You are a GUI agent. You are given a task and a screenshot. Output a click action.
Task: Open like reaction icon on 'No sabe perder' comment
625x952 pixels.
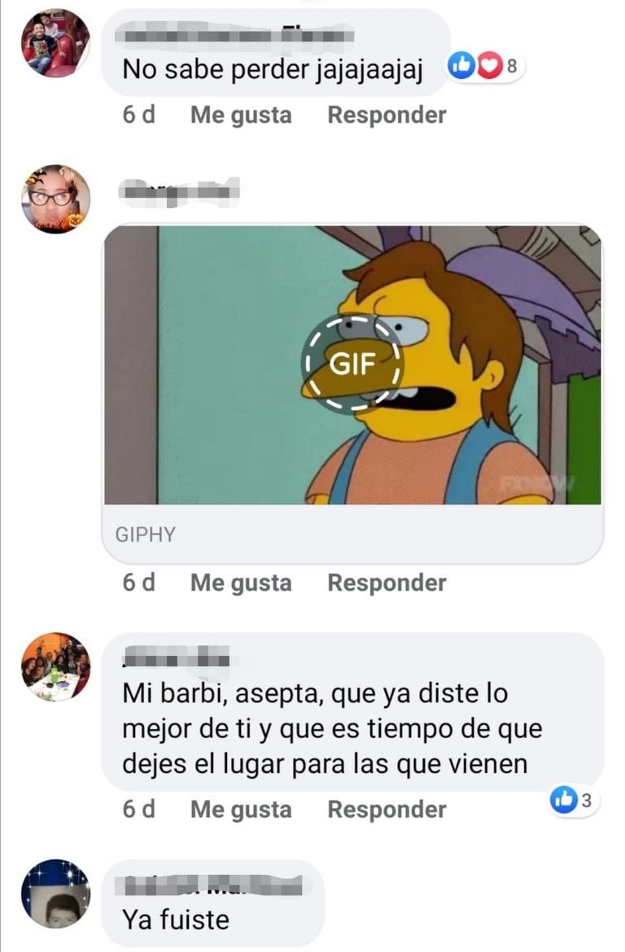(462, 66)
